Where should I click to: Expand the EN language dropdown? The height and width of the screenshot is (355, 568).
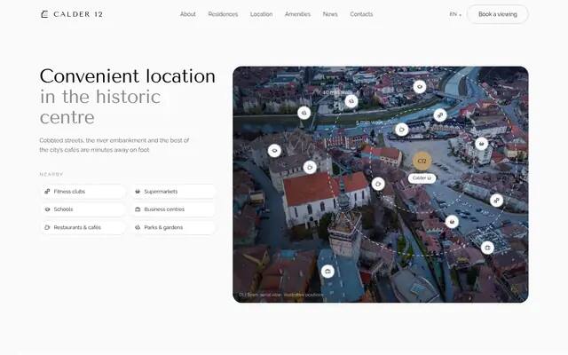[455, 14]
